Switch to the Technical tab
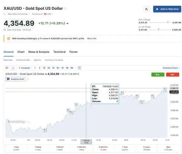Screen dimensions: 182x154 59,52
